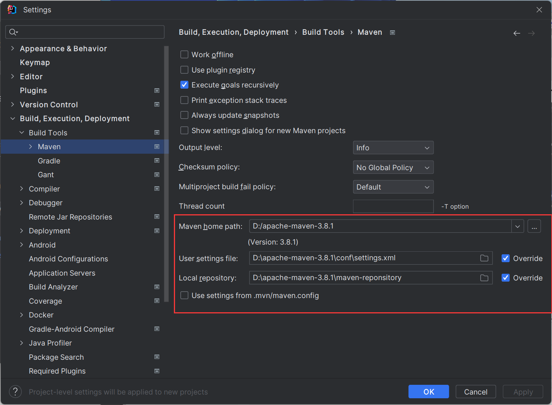This screenshot has height=405, width=552.
Task: Collapse the Build Tools node
Action: click(22, 132)
